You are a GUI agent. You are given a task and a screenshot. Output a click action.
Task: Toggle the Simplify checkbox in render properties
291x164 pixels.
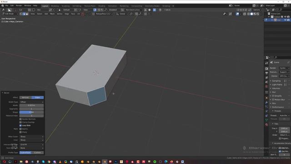pos(273,96)
